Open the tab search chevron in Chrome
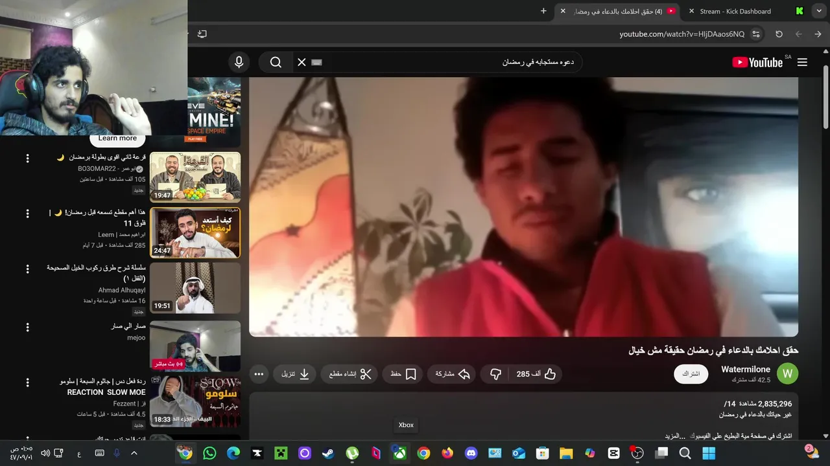The height and width of the screenshot is (466, 830). click(818, 11)
